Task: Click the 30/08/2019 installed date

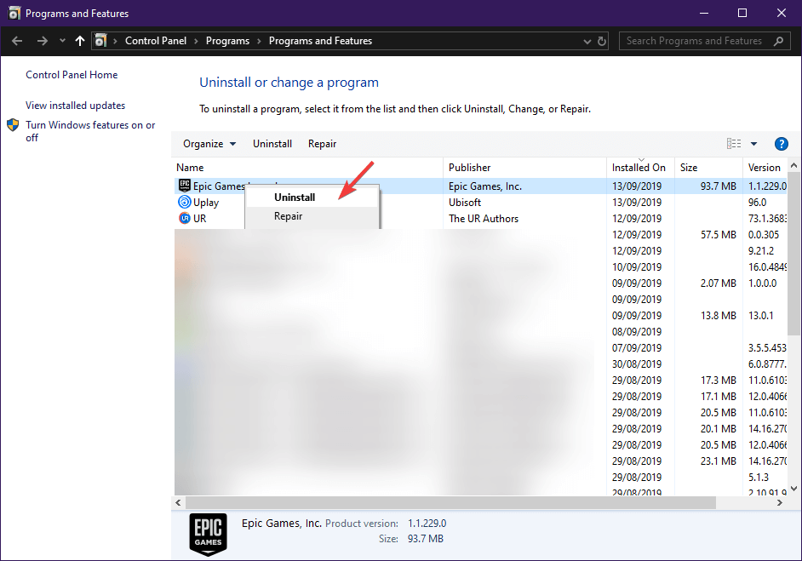Action: pyautogui.click(x=637, y=364)
